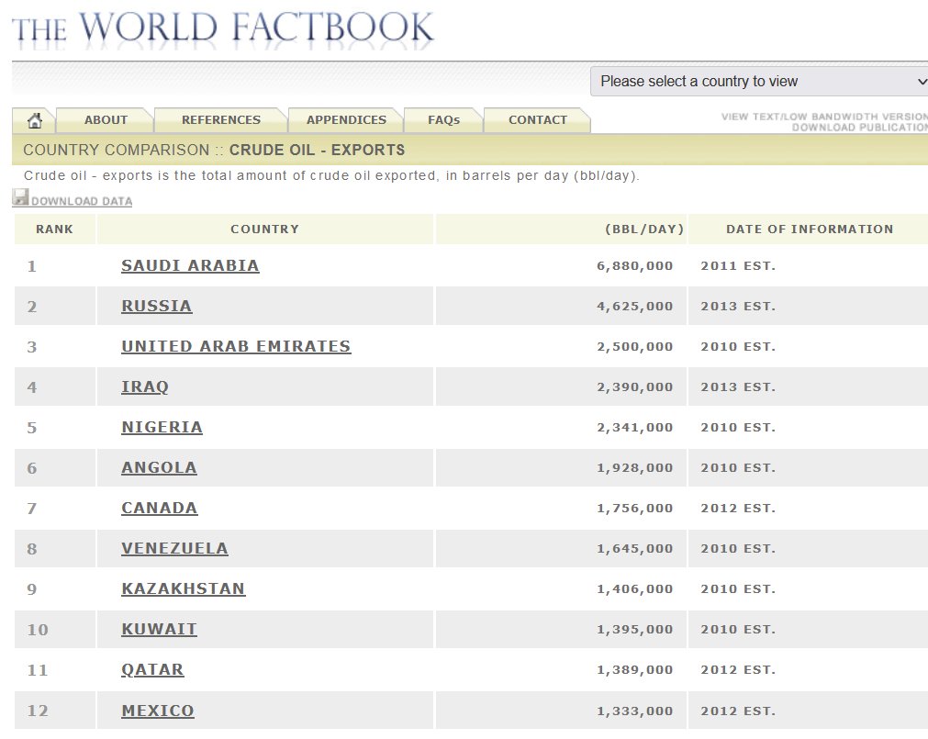Open the Appendices tab
The height and width of the screenshot is (739, 928).
click(x=346, y=120)
